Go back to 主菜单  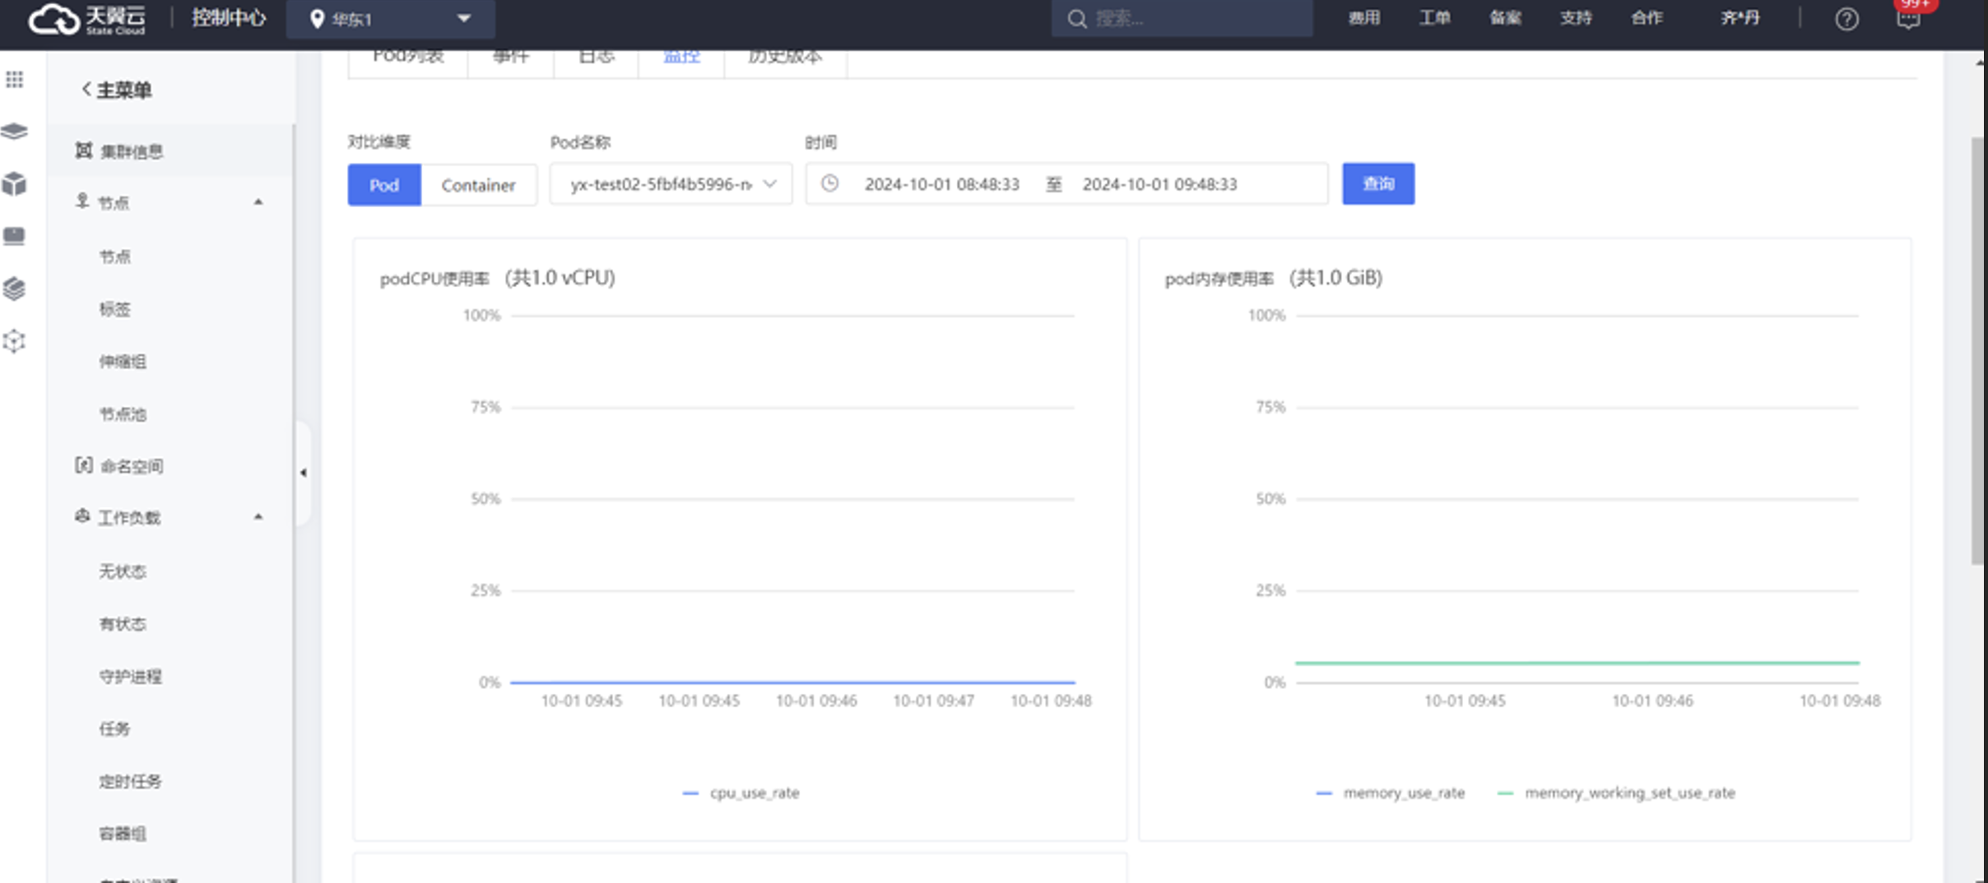pos(116,90)
